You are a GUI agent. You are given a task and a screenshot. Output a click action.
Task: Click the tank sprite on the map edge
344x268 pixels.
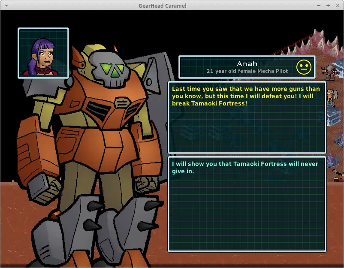[x=338, y=176]
